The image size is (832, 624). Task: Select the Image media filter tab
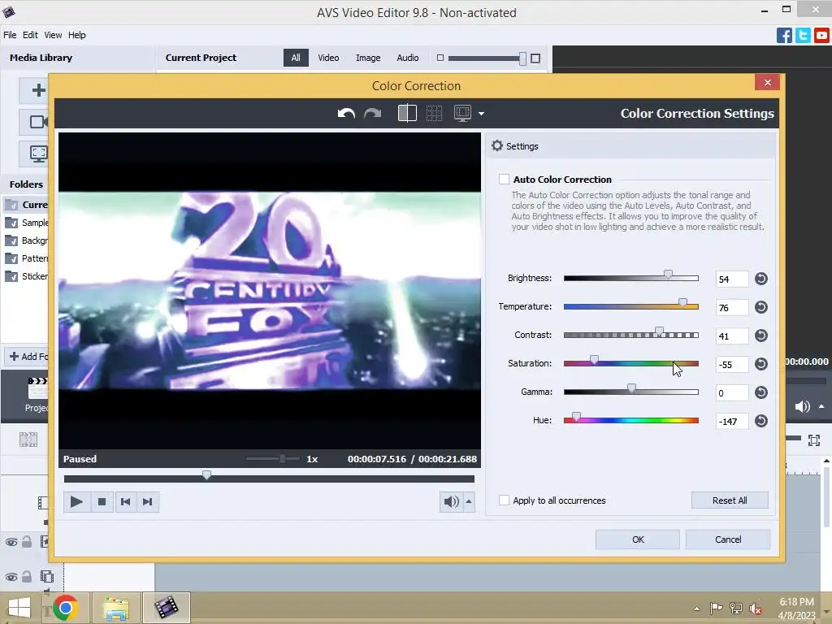[x=368, y=58]
